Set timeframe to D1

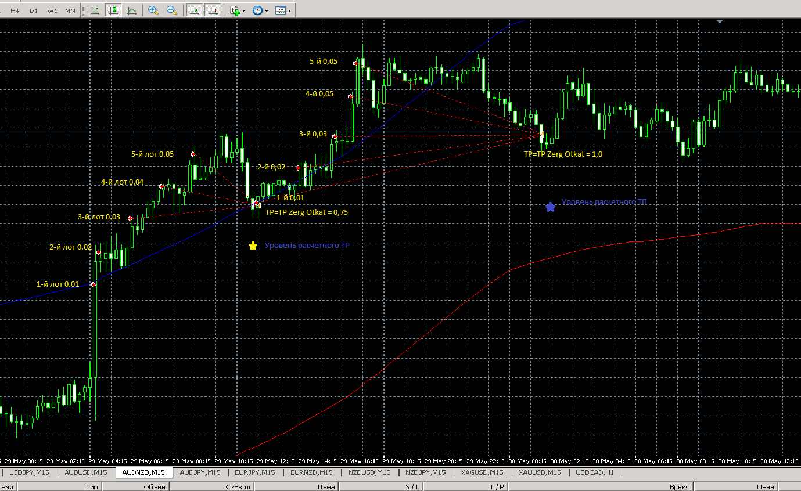click(x=34, y=10)
